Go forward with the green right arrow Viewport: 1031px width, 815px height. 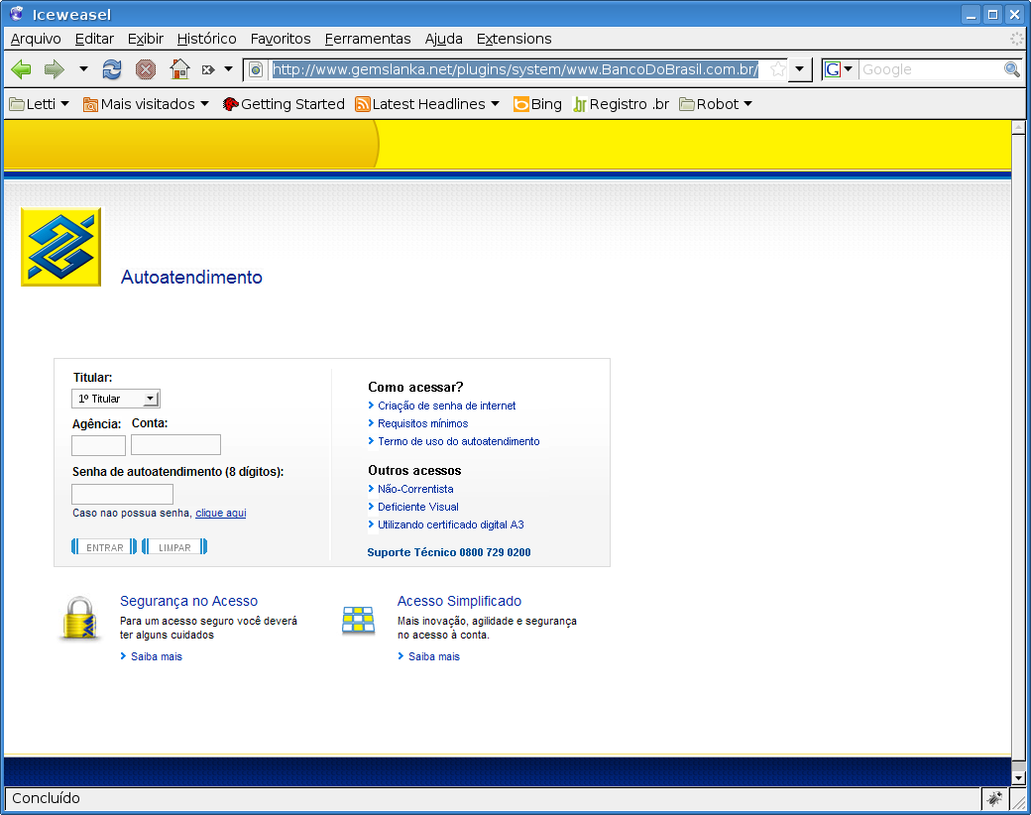pyautogui.click(x=54, y=69)
